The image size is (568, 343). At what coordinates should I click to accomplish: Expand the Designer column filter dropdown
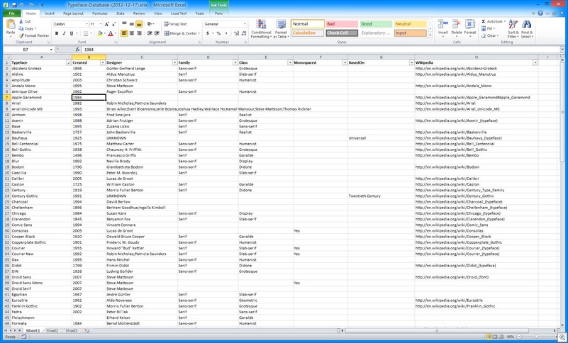point(174,63)
